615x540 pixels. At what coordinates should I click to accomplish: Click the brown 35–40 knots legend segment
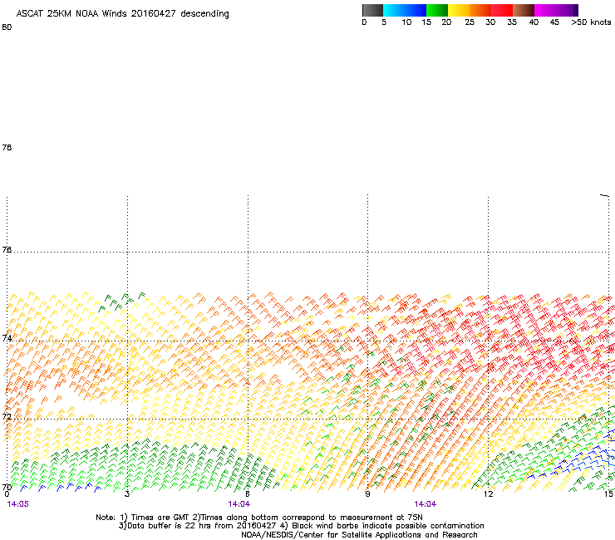tap(524, 10)
